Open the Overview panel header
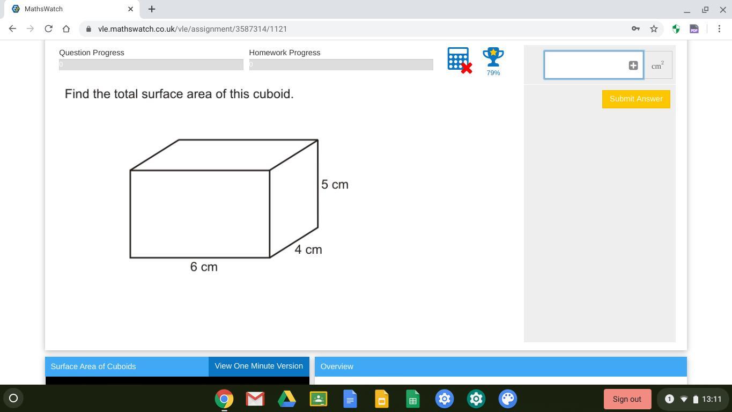 click(x=500, y=366)
